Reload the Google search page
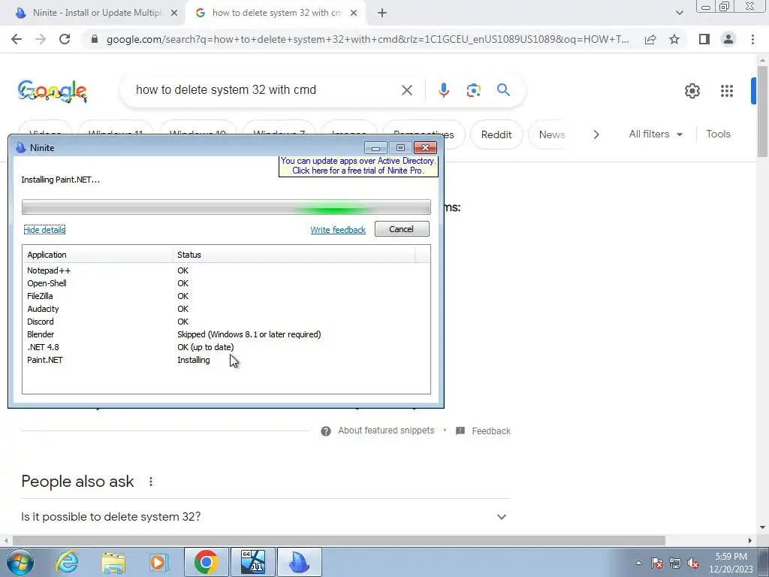This screenshot has width=769, height=577. click(65, 39)
